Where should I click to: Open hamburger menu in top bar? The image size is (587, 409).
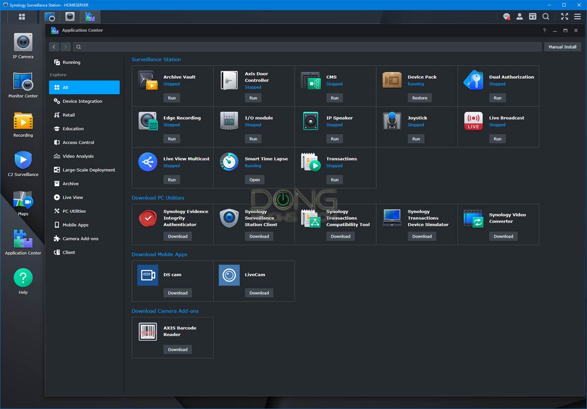coord(578,17)
